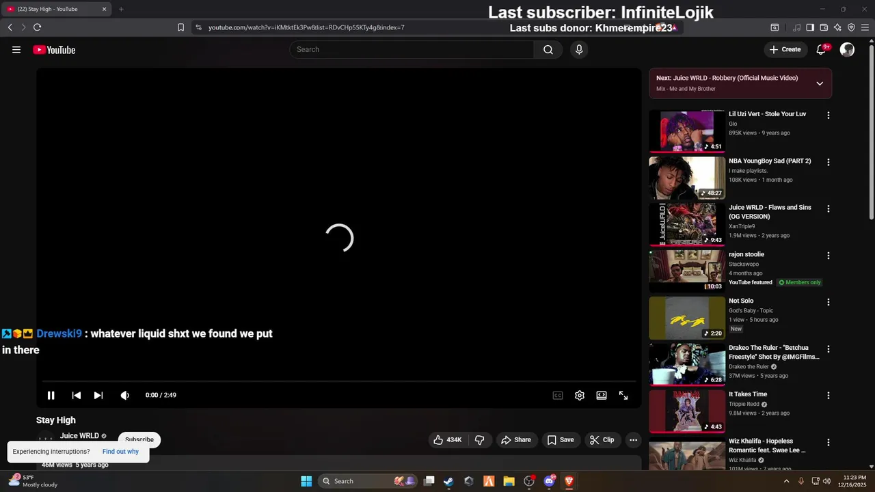Open browser media music-note control
Screen dimensions: 875x492
[796, 27]
